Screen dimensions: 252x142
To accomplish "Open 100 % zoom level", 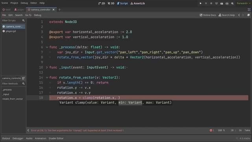I will (221, 131).
